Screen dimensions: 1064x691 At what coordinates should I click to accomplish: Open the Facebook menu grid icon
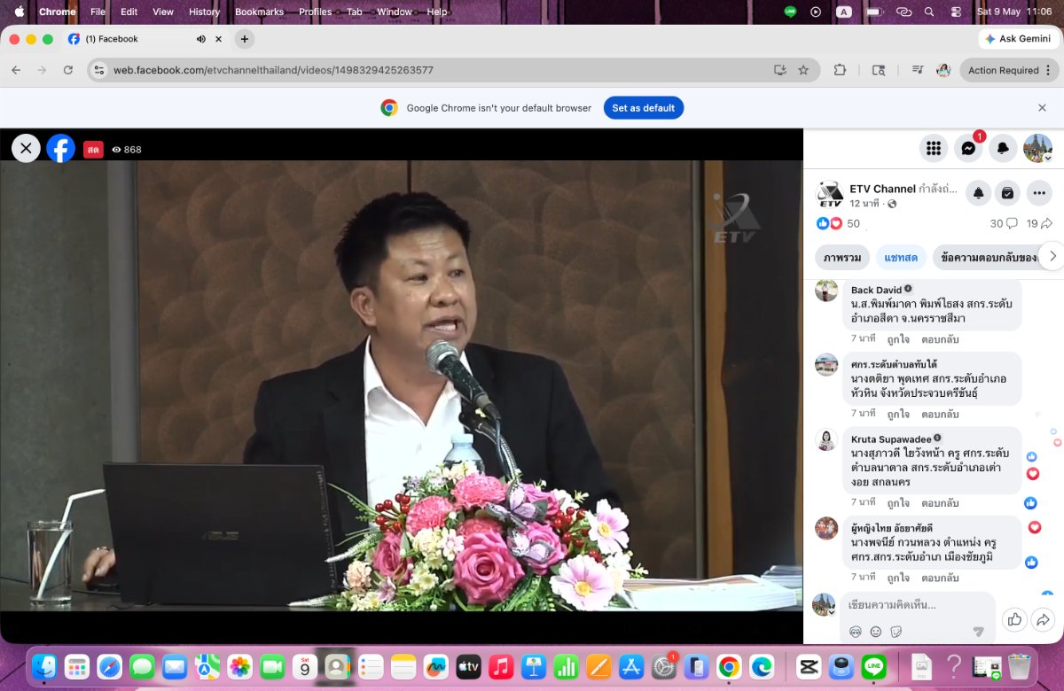[x=934, y=149]
